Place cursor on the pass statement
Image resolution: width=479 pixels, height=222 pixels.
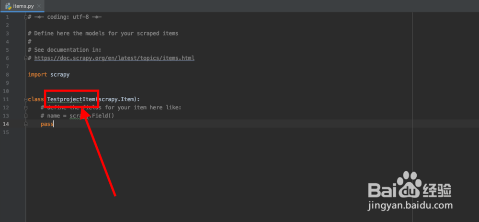click(x=47, y=124)
